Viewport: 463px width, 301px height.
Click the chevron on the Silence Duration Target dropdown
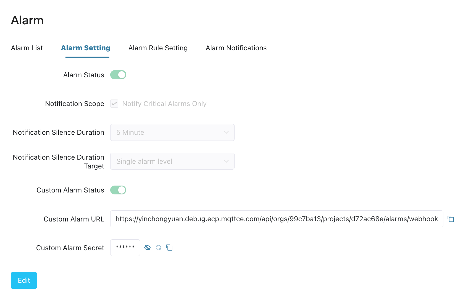pos(226,161)
